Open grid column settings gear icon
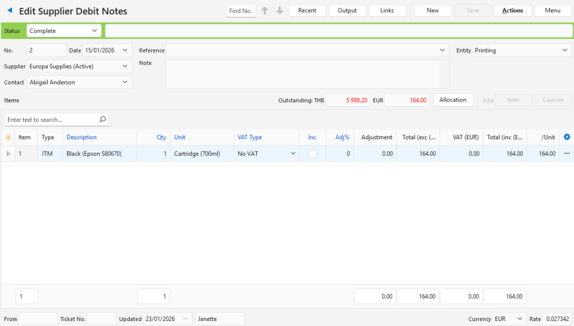 point(567,137)
